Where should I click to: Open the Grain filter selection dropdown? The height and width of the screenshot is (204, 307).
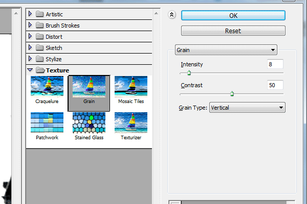click(x=226, y=50)
